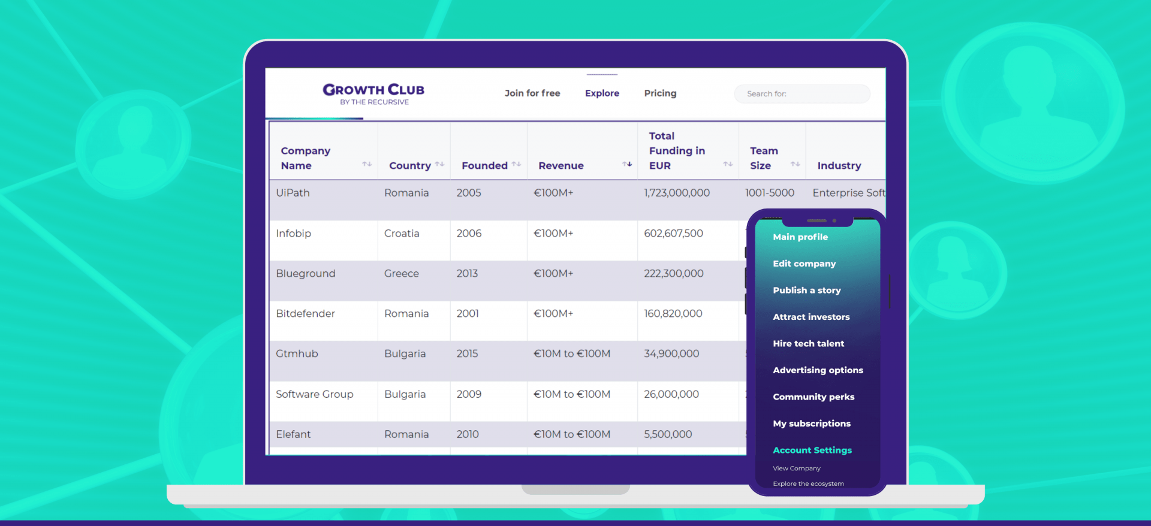Click the Industry column header
Image resolution: width=1151 pixels, height=526 pixels.
coord(839,166)
